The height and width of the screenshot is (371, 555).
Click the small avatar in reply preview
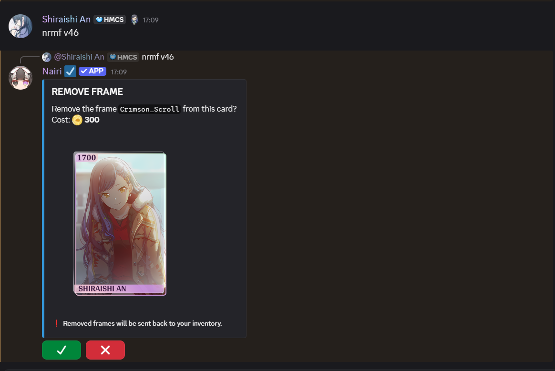click(47, 57)
